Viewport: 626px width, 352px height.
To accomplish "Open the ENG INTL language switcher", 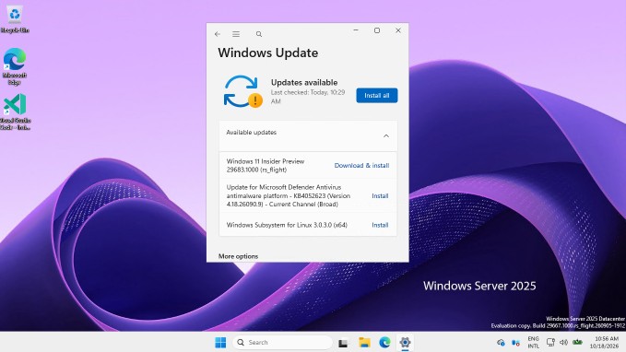I will click(534, 343).
